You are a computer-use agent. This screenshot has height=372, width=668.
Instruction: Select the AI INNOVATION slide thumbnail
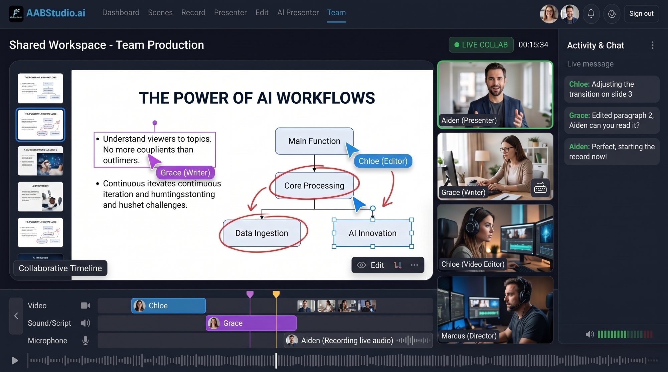(40, 197)
